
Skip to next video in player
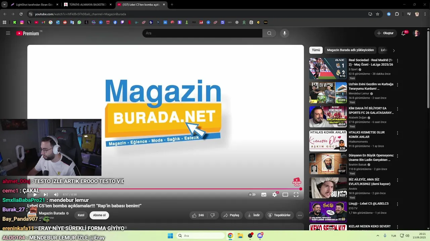pos(46,194)
